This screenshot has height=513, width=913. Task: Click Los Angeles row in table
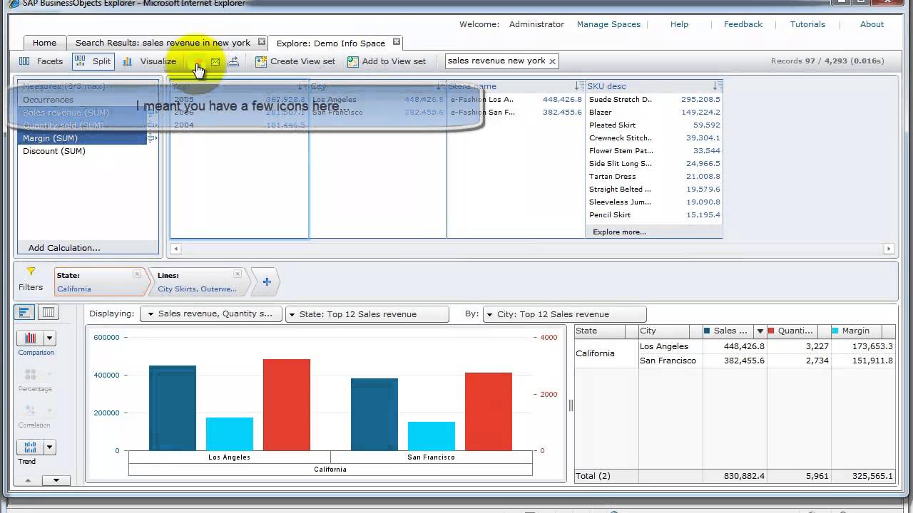coord(767,346)
